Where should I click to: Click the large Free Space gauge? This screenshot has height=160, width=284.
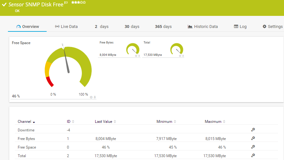point(68,67)
